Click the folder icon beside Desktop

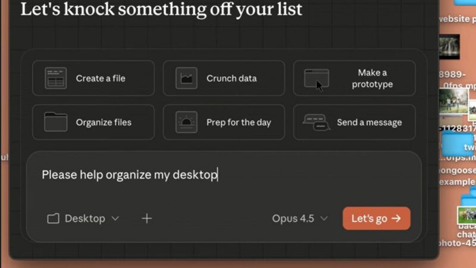point(53,219)
